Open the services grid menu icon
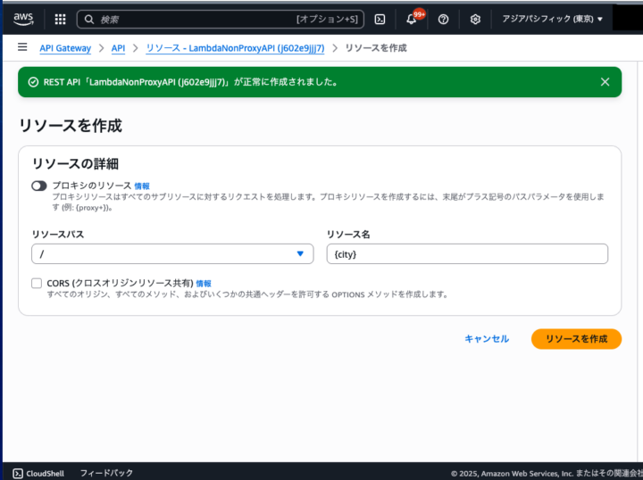This screenshot has height=480, width=643. 60,19
